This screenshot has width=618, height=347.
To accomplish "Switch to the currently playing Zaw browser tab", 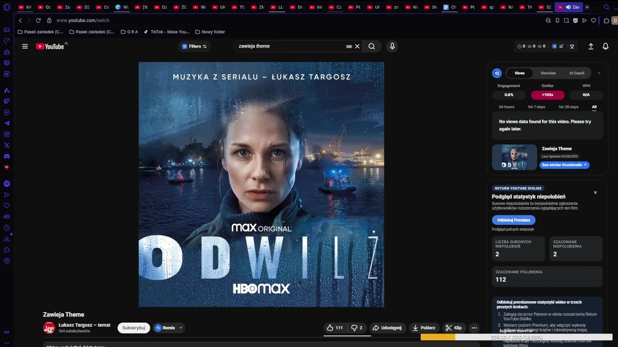I will pos(569,7).
